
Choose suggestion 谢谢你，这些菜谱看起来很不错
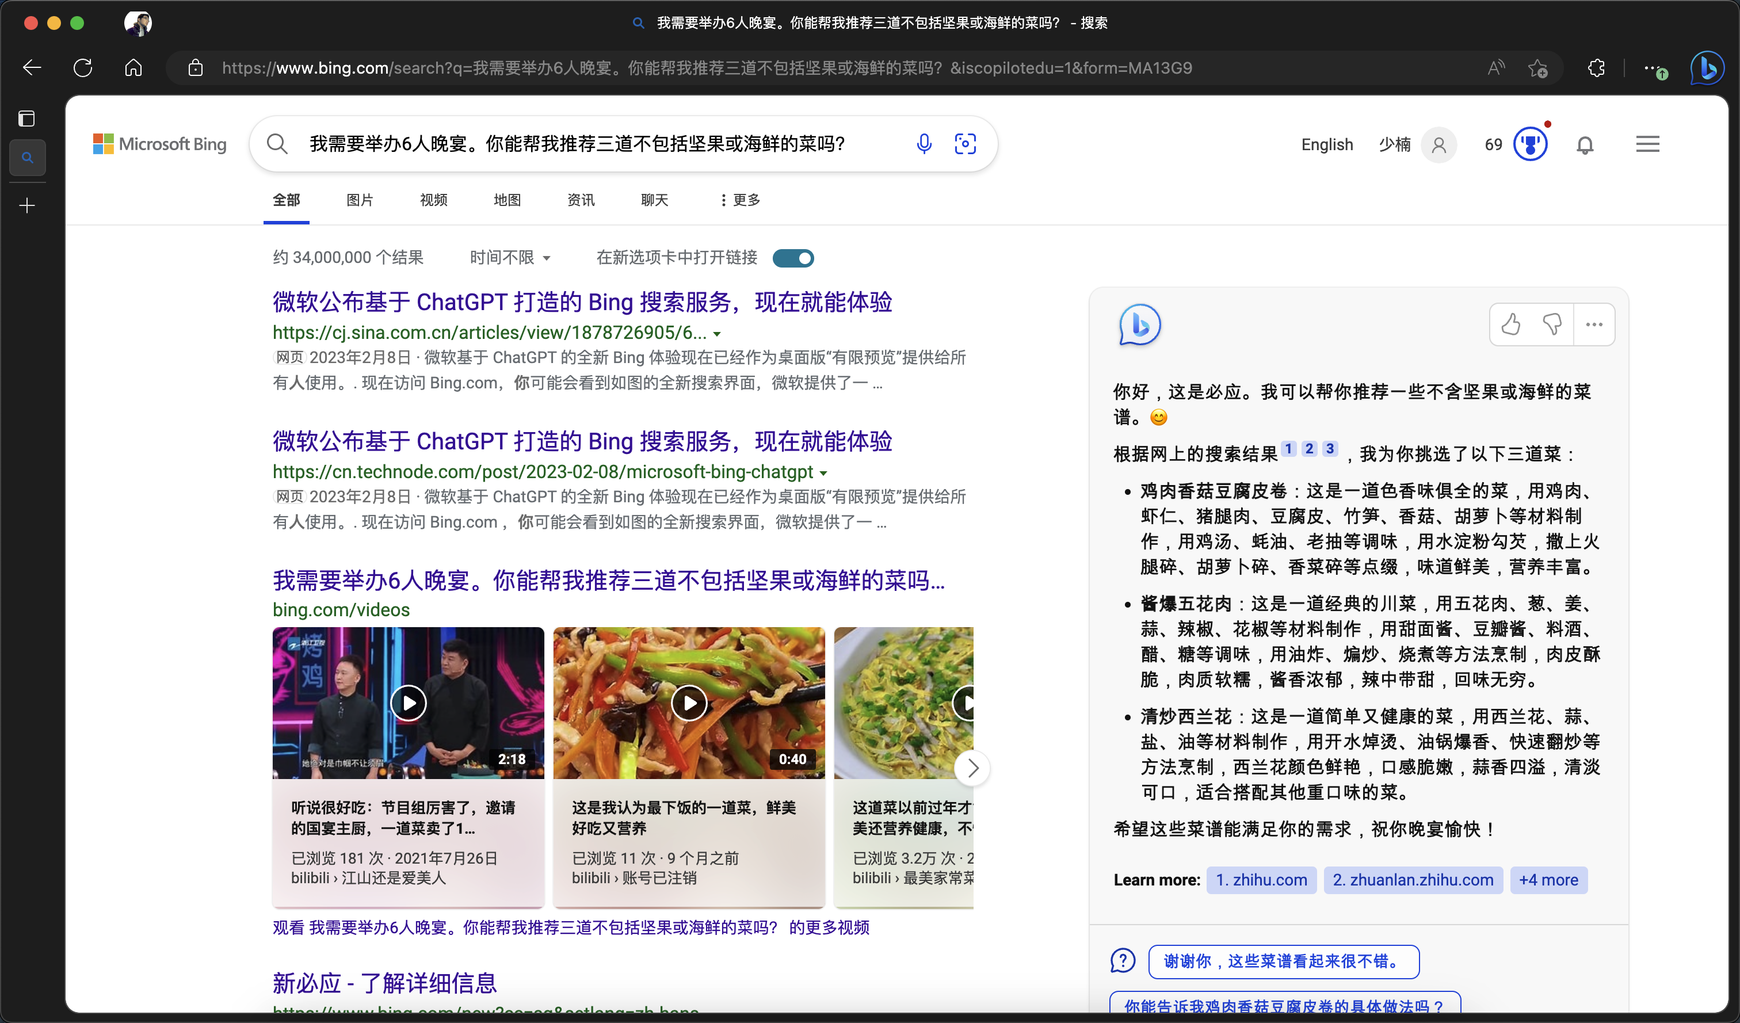point(1284,961)
